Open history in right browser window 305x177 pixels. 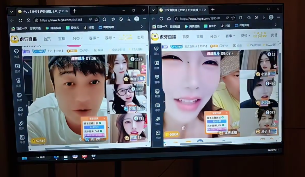coord(256,17)
